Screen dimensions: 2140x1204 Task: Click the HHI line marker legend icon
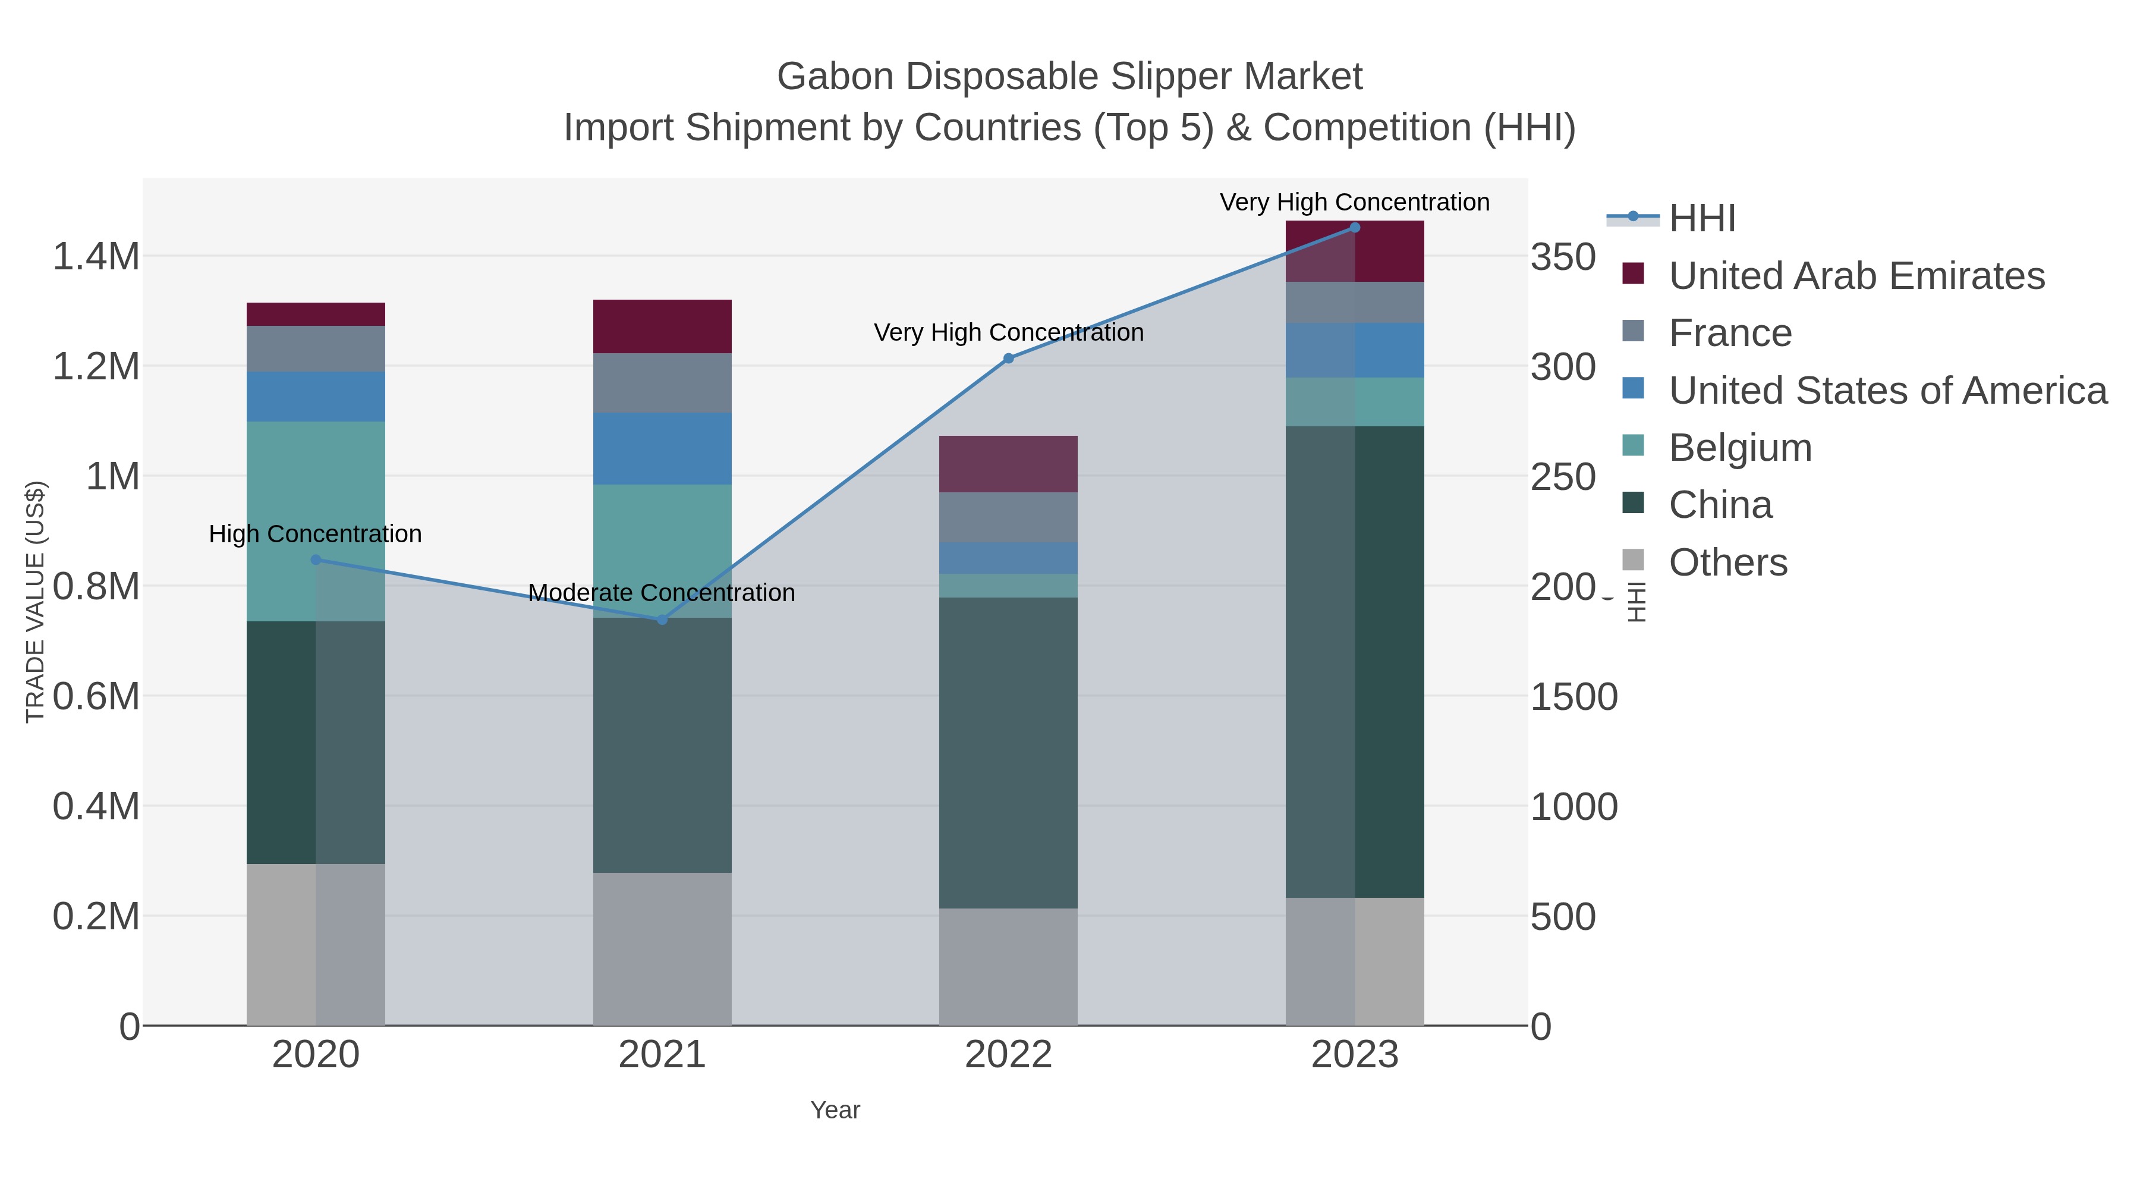coord(1634,217)
